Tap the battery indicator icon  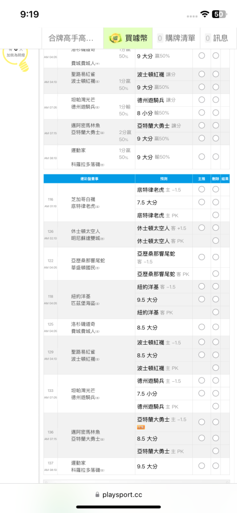[x=219, y=14]
